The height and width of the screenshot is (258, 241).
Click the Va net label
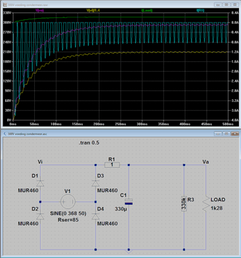click(205, 162)
